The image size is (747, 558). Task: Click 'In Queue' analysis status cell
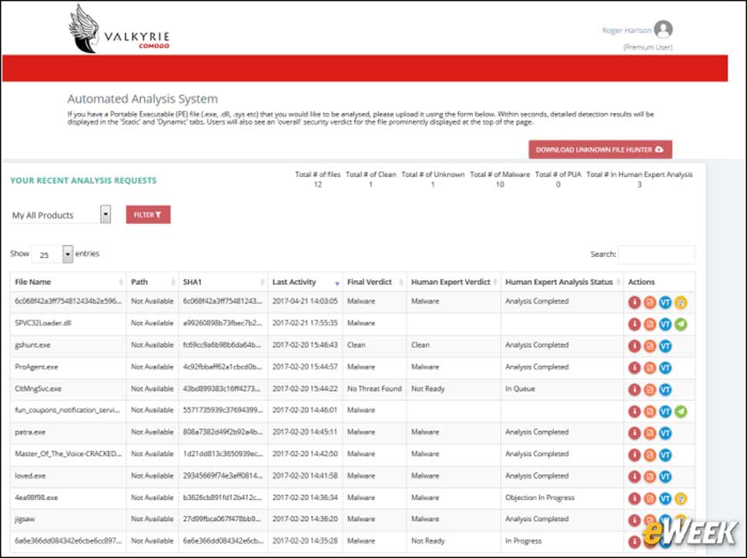(520, 389)
